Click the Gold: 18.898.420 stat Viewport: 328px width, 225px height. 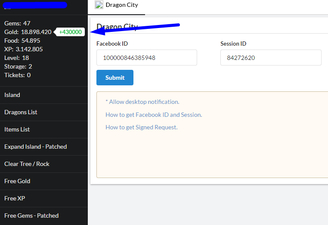(x=28, y=32)
